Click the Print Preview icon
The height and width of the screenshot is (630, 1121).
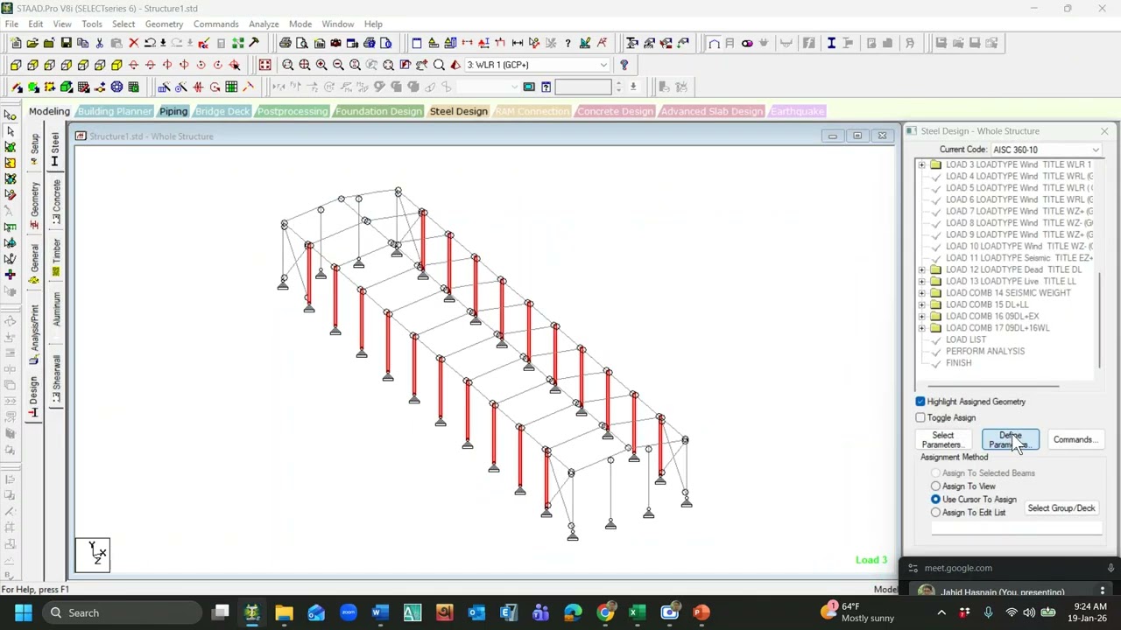[302, 43]
